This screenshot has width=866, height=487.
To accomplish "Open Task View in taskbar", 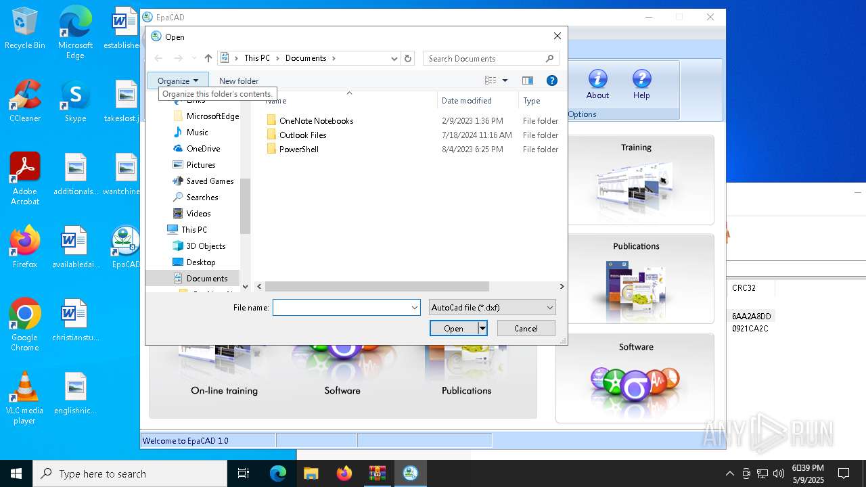I will point(244,473).
